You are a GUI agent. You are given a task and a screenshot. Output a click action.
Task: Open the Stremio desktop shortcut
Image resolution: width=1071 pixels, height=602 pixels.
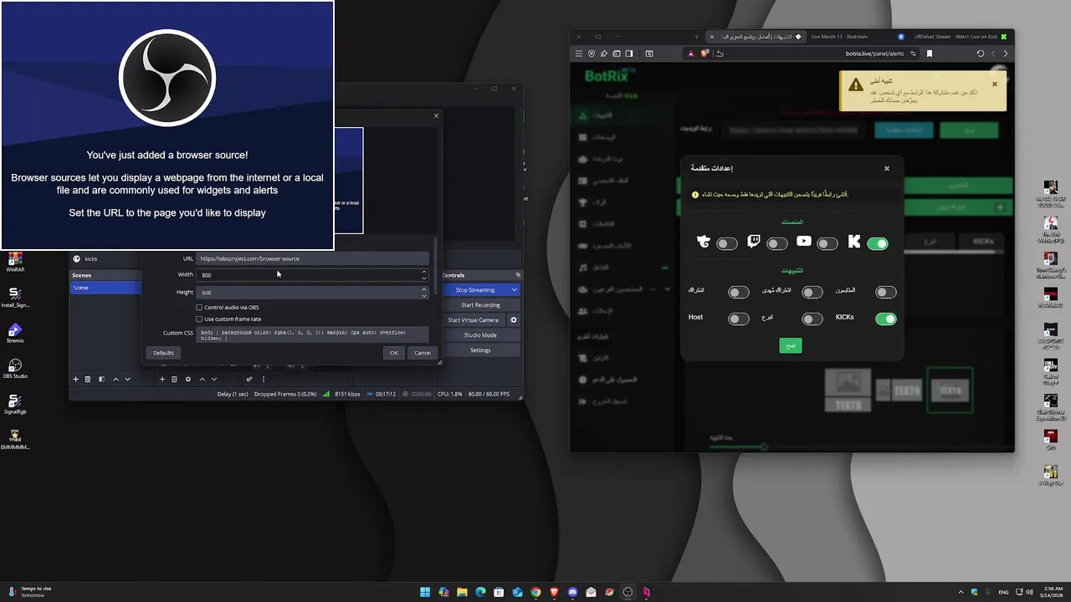14,334
